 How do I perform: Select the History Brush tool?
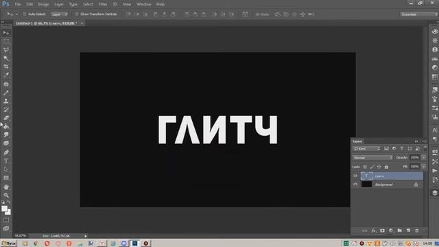(x=6, y=110)
